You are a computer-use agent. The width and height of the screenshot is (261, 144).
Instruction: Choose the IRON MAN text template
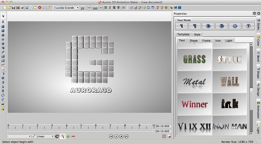coord(230,125)
